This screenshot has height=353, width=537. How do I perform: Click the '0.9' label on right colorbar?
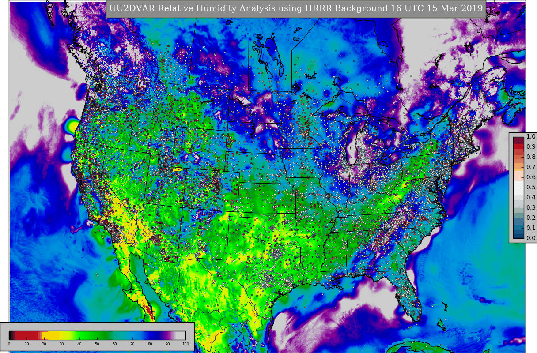[531, 147]
